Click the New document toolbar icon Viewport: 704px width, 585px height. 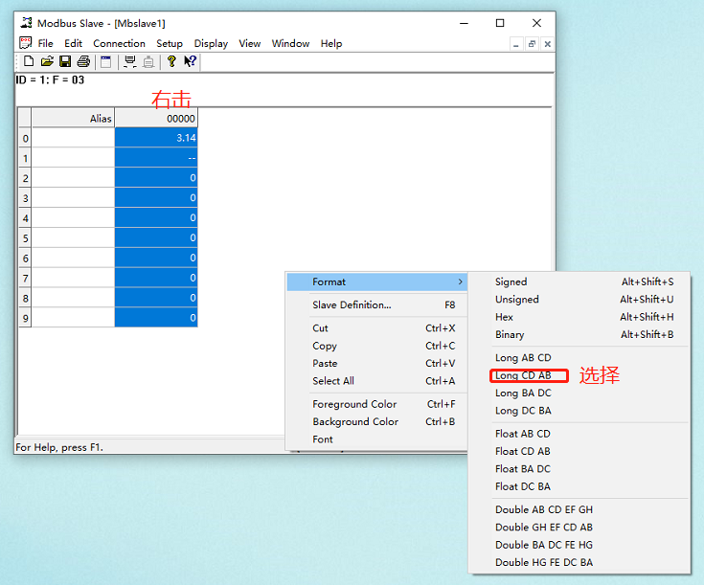[29, 61]
